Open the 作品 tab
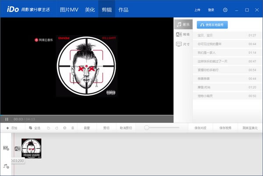Screen dimensions: 263x176 click(x=124, y=10)
